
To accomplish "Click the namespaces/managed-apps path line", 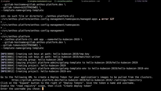I will pyautogui.click(x=49, y=19).
